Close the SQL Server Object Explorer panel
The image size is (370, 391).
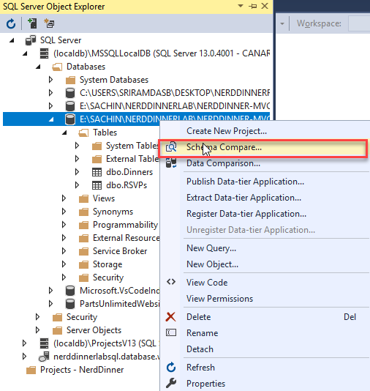tap(265, 6)
